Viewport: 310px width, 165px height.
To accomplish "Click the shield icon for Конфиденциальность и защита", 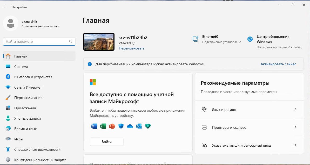I will click(x=8, y=160).
